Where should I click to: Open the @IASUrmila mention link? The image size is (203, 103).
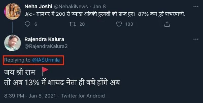pos(47,60)
